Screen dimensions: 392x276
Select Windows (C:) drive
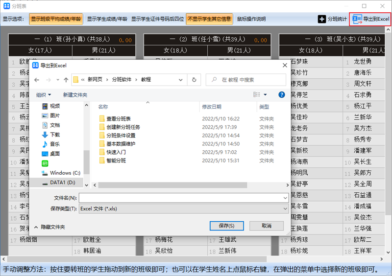(61, 173)
